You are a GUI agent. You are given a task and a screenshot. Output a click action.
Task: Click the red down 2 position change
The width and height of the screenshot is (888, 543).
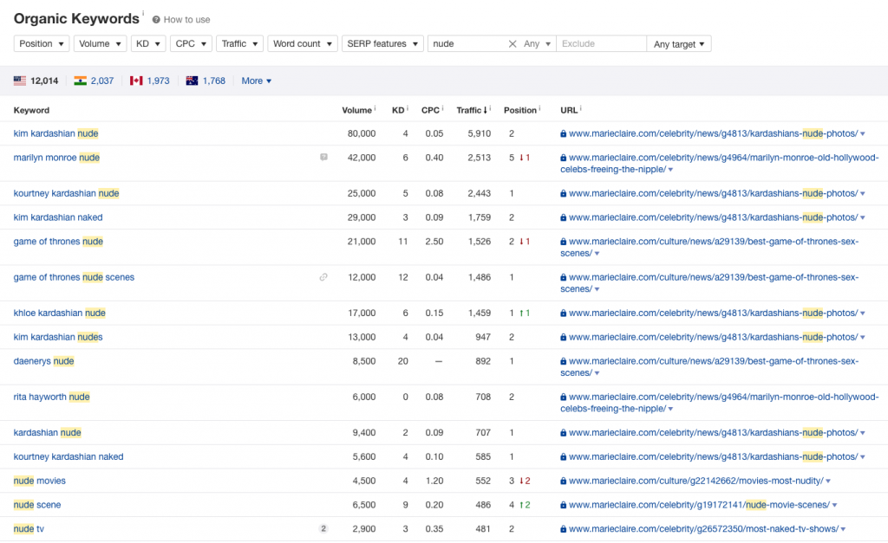525,481
